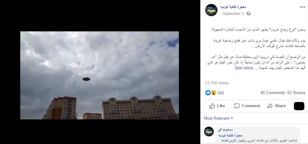Click the video frame showing the dark disc
Viewport: 308px width, 144px height.
(99, 75)
